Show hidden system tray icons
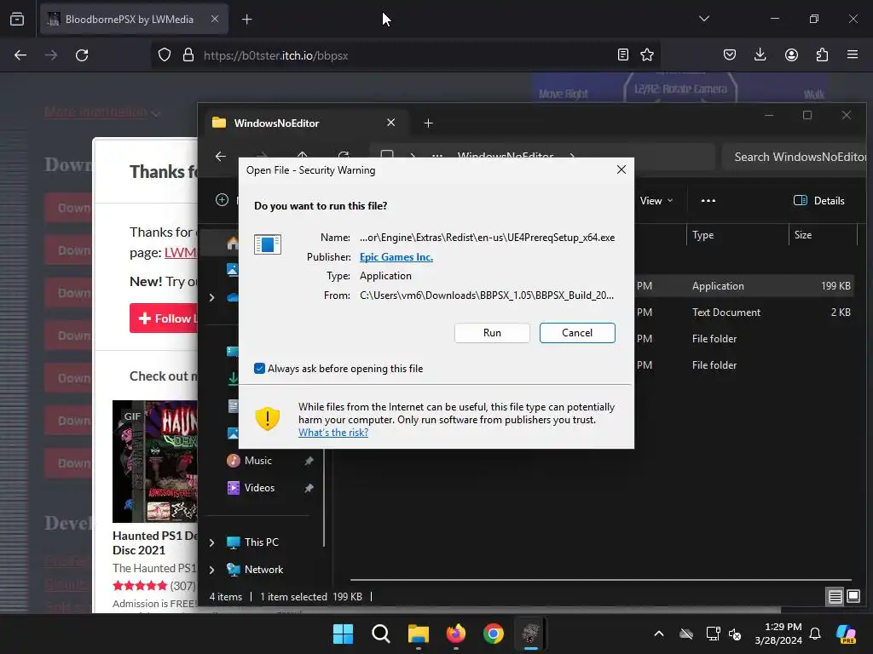The width and height of the screenshot is (873, 654). 659,634
